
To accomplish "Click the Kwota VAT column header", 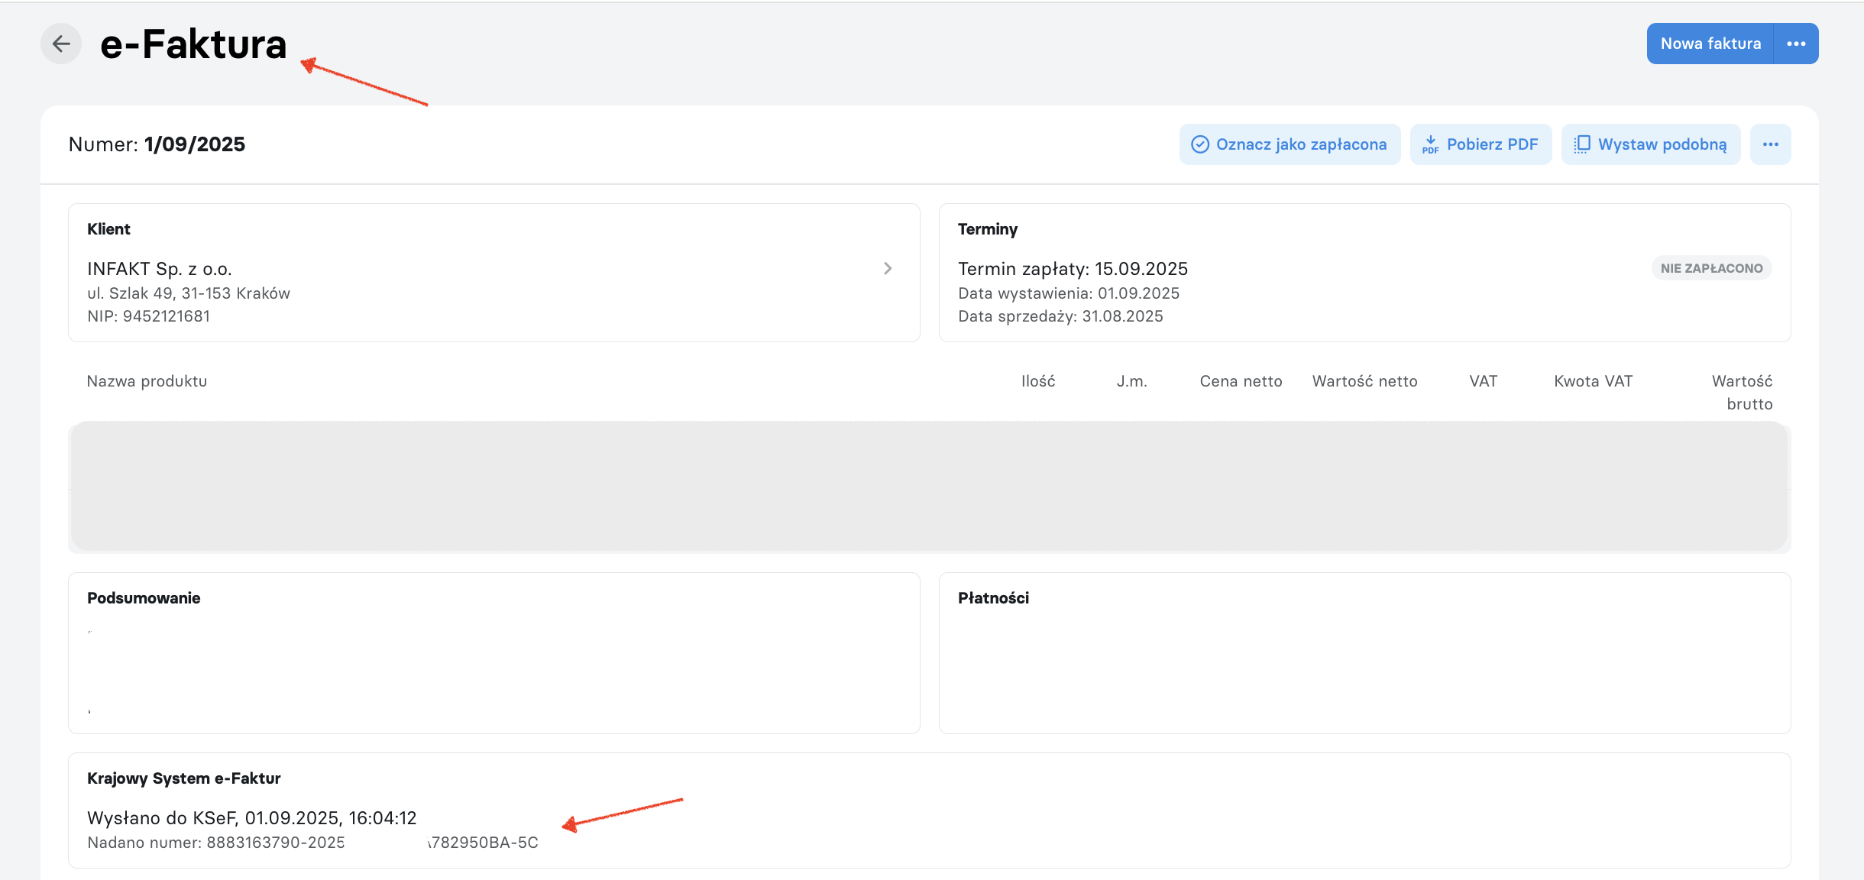I will click(x=1593, y=381).
